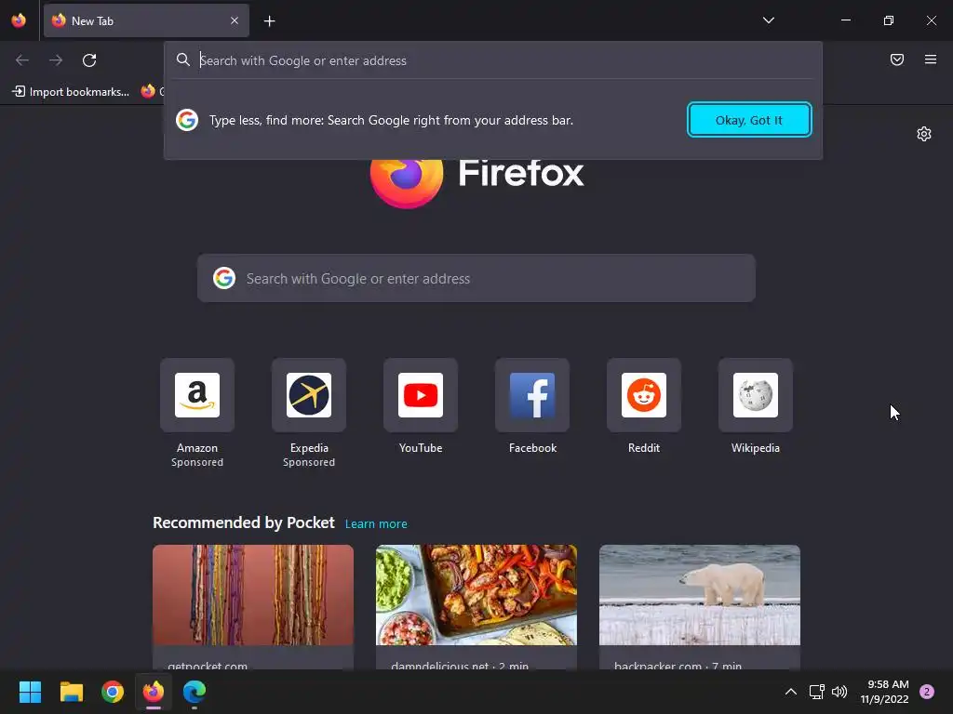
Task: Click the Learn more Pocket link
Action: (x=376, y=524)
